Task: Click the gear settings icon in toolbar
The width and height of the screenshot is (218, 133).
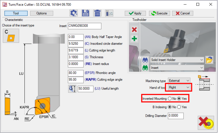Action: pos(74,13)
